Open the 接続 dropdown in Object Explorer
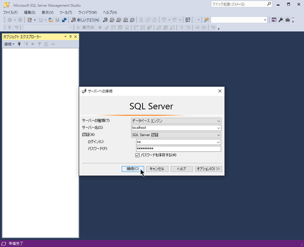 pyautogui.click(x=9, y=44)
